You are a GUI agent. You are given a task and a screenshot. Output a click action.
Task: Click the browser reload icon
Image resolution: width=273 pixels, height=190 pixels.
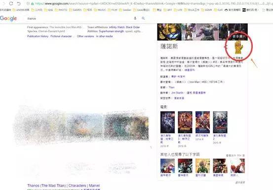tap(11, 3)
